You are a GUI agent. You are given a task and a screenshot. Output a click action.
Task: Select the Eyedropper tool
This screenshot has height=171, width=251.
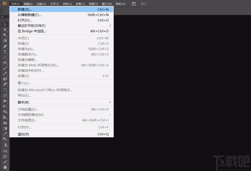[5, 134]
